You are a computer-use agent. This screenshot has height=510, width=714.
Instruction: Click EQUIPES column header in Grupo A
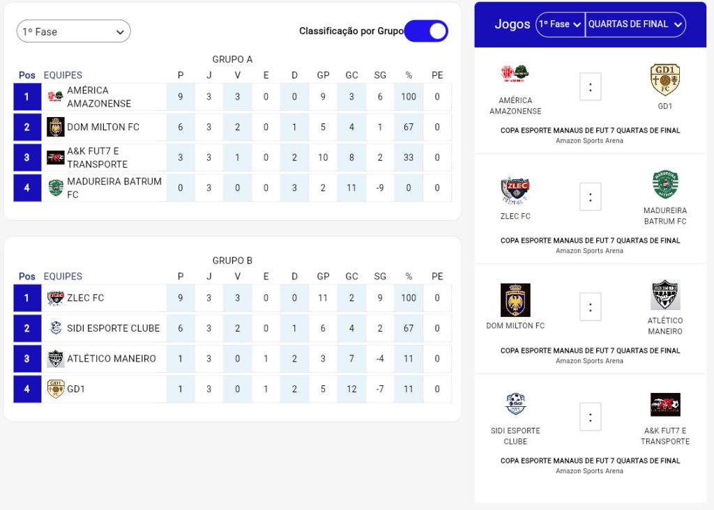[x=63, y=75]
